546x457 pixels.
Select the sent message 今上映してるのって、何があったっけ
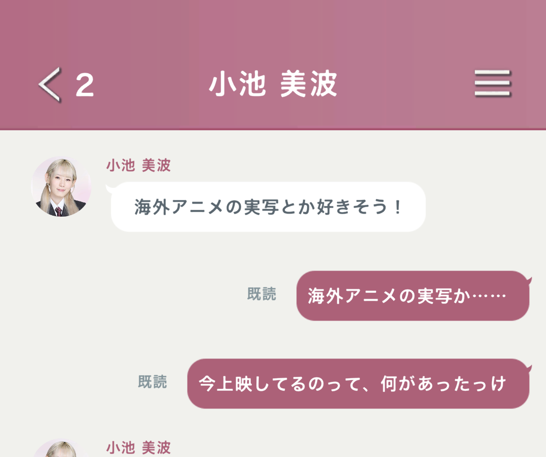[358, 384]
